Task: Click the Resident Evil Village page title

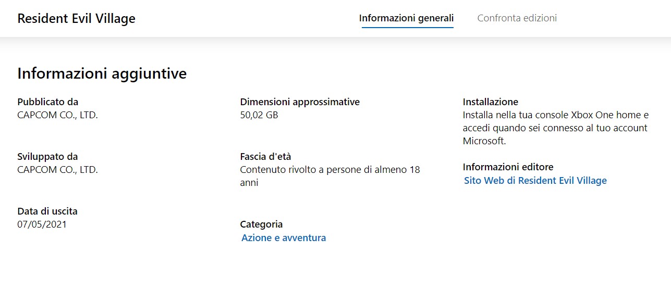Action: click(x=76, y=19)
